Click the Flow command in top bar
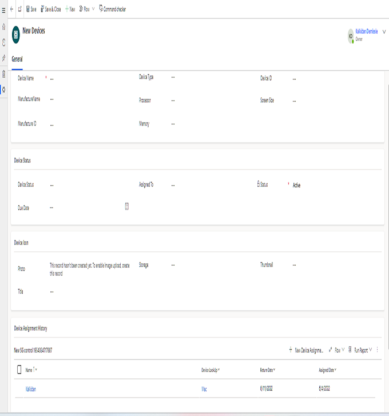This screenshot has height=416, width=389. tap(85, 9)
